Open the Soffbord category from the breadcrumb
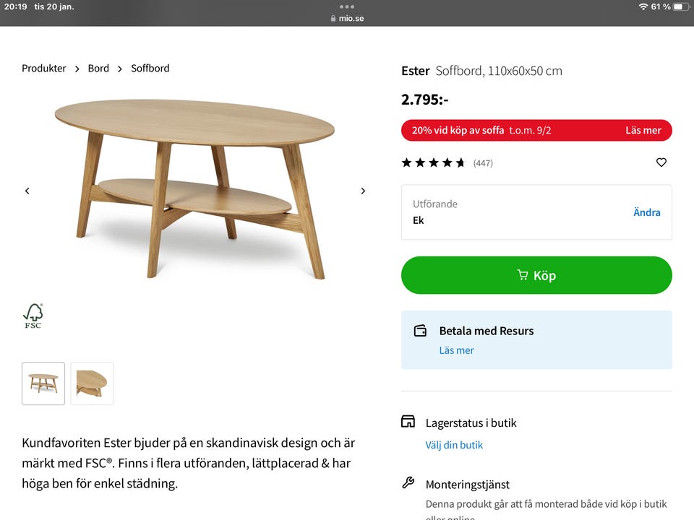 (x=150, y=68)
